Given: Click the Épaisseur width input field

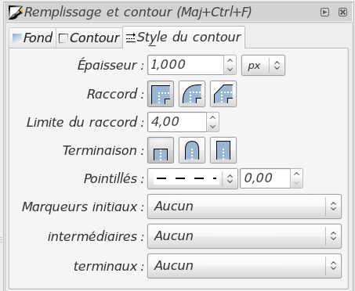Looking at the screenshot, I should click(x=186, y=65).
